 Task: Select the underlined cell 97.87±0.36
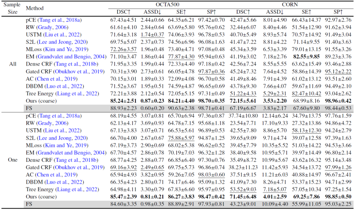(x=211, y=72)
